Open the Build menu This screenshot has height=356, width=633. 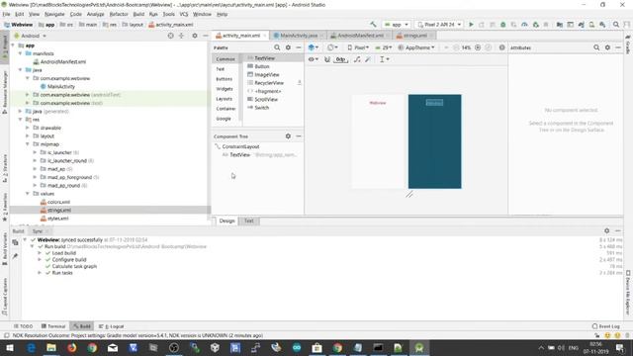tap(138, 14)
